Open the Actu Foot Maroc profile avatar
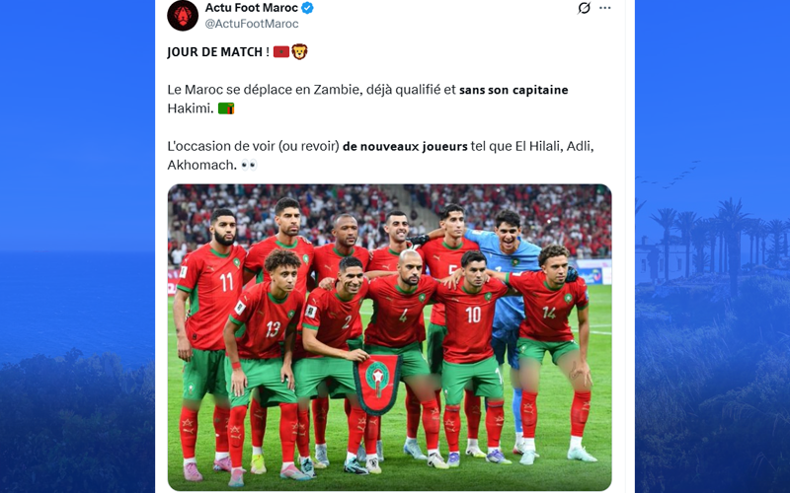Viewport: 790px width, 493px height. [183, 15]
